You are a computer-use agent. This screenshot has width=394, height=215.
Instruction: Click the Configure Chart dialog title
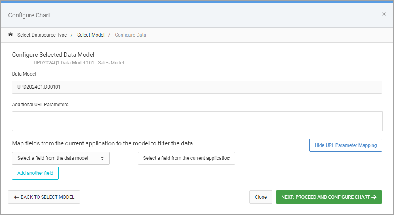pyautogui.click(x=29, y=15)
